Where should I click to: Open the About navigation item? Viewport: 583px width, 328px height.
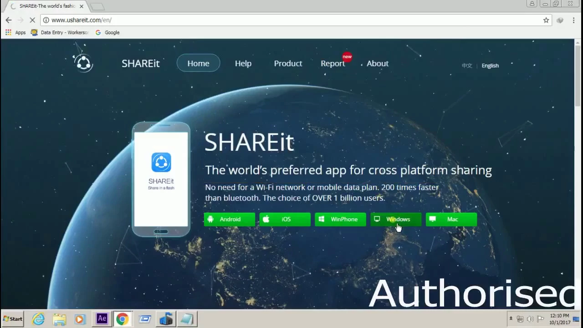tap(378, 63)
